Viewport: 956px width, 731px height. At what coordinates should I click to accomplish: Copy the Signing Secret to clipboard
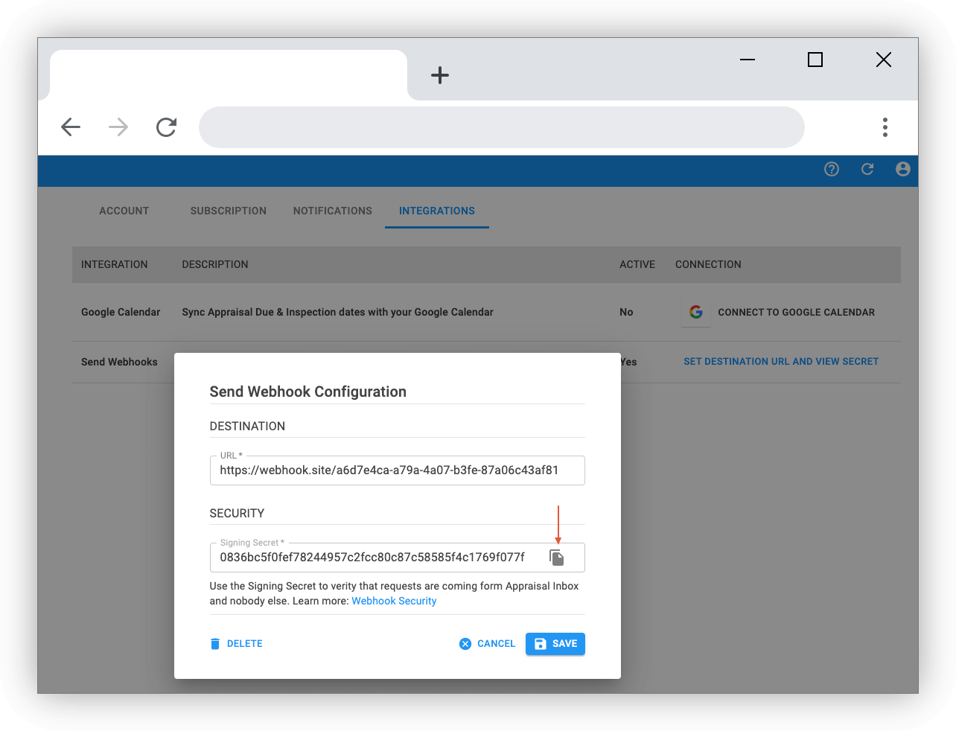tap(556, 558)
